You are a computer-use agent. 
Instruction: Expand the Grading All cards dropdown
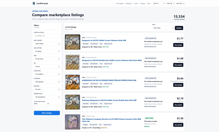coord(47,89)
